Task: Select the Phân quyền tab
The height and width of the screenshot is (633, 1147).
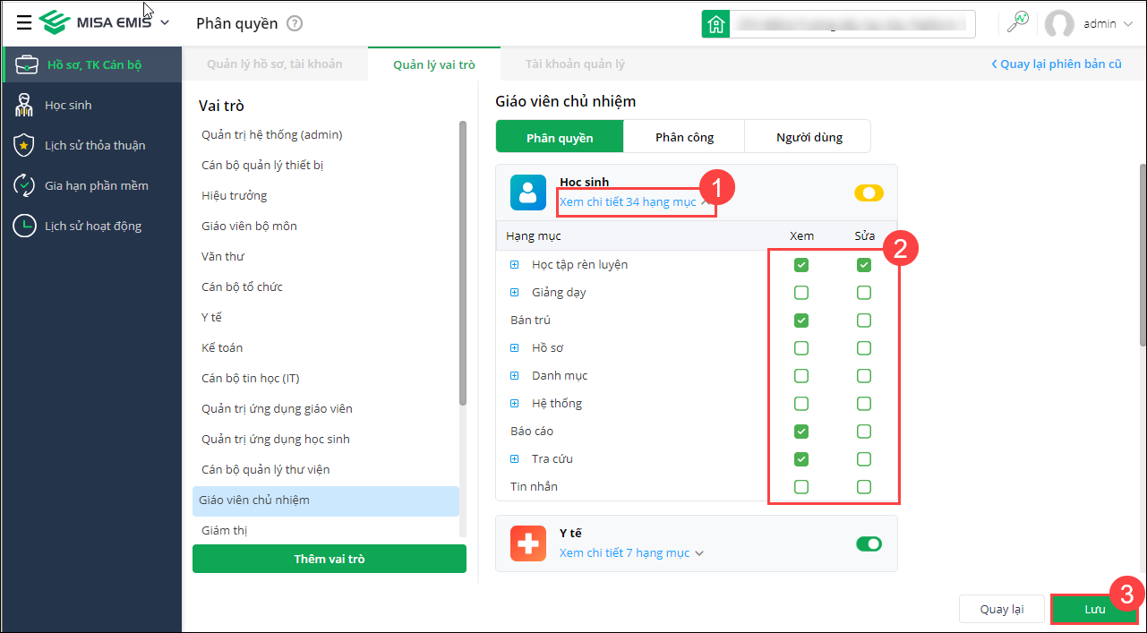Action: [x=560, y=137]
